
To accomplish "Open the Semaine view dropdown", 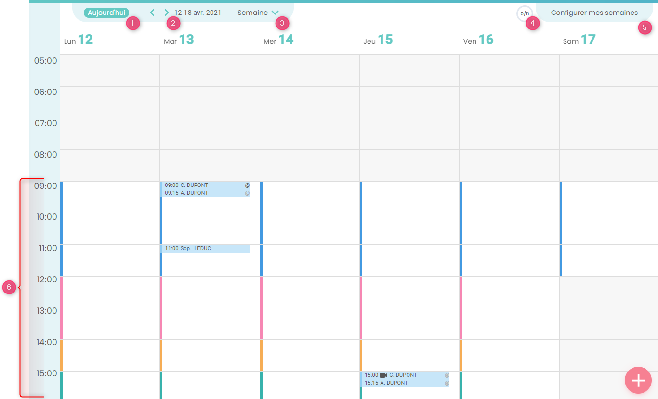I will pos(252,13).
